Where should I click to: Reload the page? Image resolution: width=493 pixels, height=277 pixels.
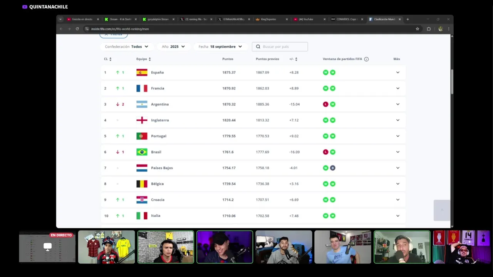coord(77,29)
